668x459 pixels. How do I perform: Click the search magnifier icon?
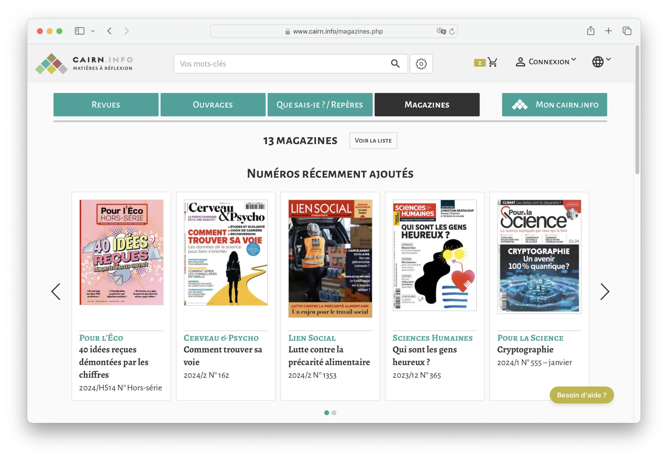(395, 64)
